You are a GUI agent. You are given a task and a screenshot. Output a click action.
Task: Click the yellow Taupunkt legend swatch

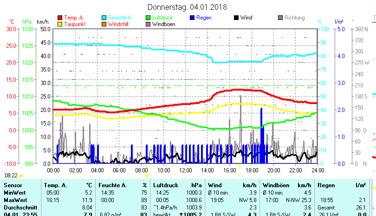(59, 24)
